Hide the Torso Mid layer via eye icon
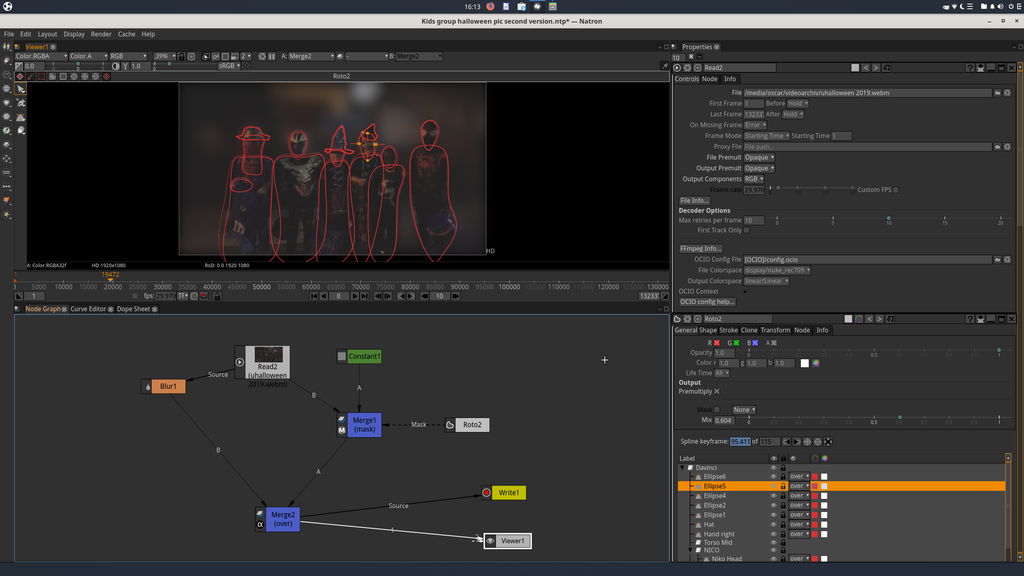This screenshot has height=576, width=1024. pyautogui.click(x=774, y=542)
